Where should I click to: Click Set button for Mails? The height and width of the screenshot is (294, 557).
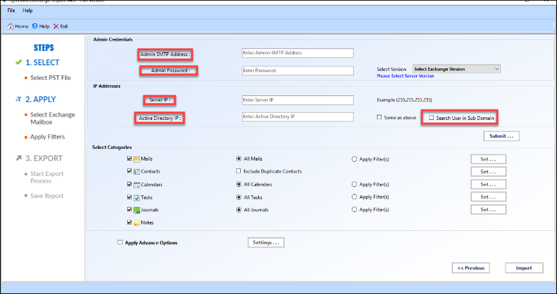pyautogui.click(x=489, y=159)
